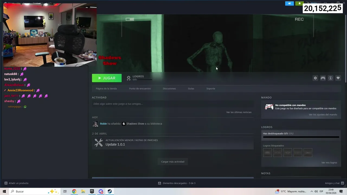Click the taskbar Buscar search box
This screenshot has width=347, height=195.
[x=35, y=191]
